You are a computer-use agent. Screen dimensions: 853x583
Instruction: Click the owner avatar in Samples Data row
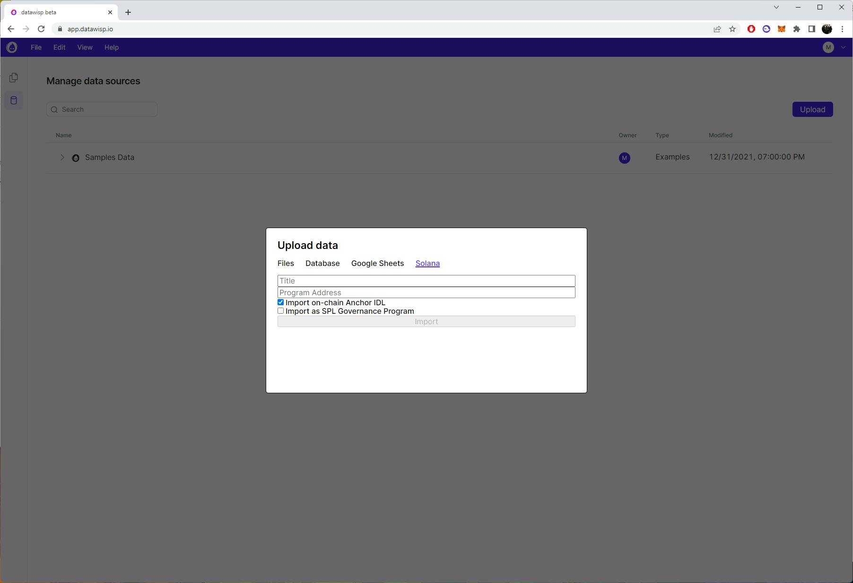[624, 158]
